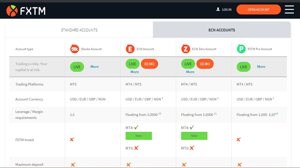
Task: Click the Account type header label
Action: point(24,49)
